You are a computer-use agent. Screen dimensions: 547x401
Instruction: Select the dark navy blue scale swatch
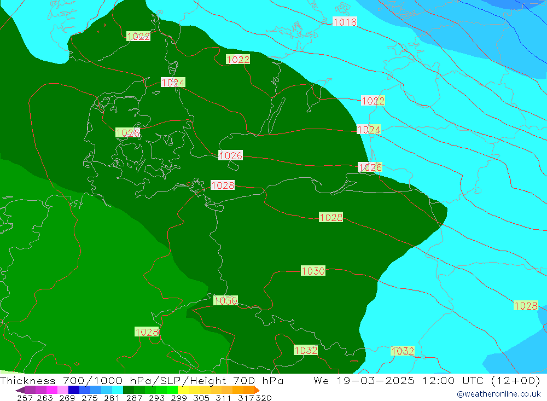pos(74,390)
